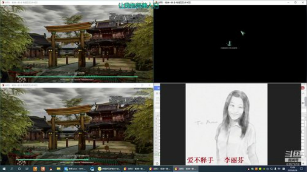Switch to third highlighted game window taskbar button
307x172 pixels.
185,169
